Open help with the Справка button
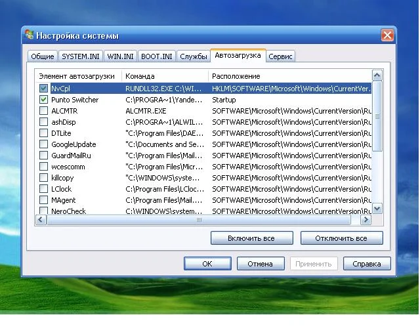The height and width of the screenshot is (336, 420). pyautogui.click(x=367, y=264)
